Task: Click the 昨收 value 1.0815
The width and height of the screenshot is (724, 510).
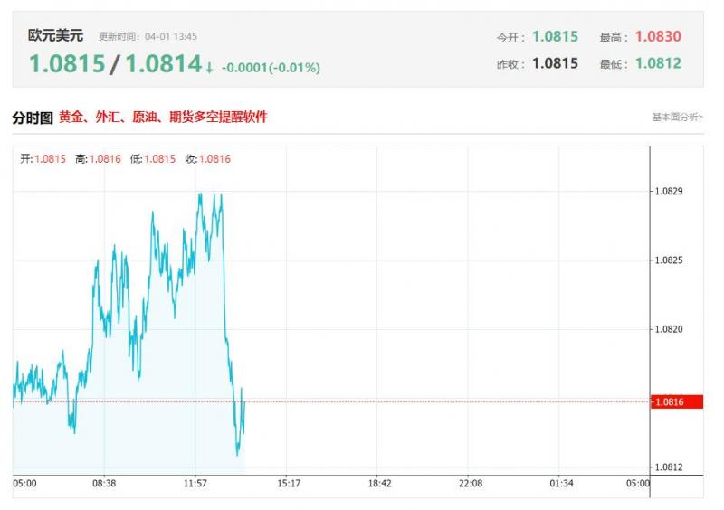Action: 555,63
